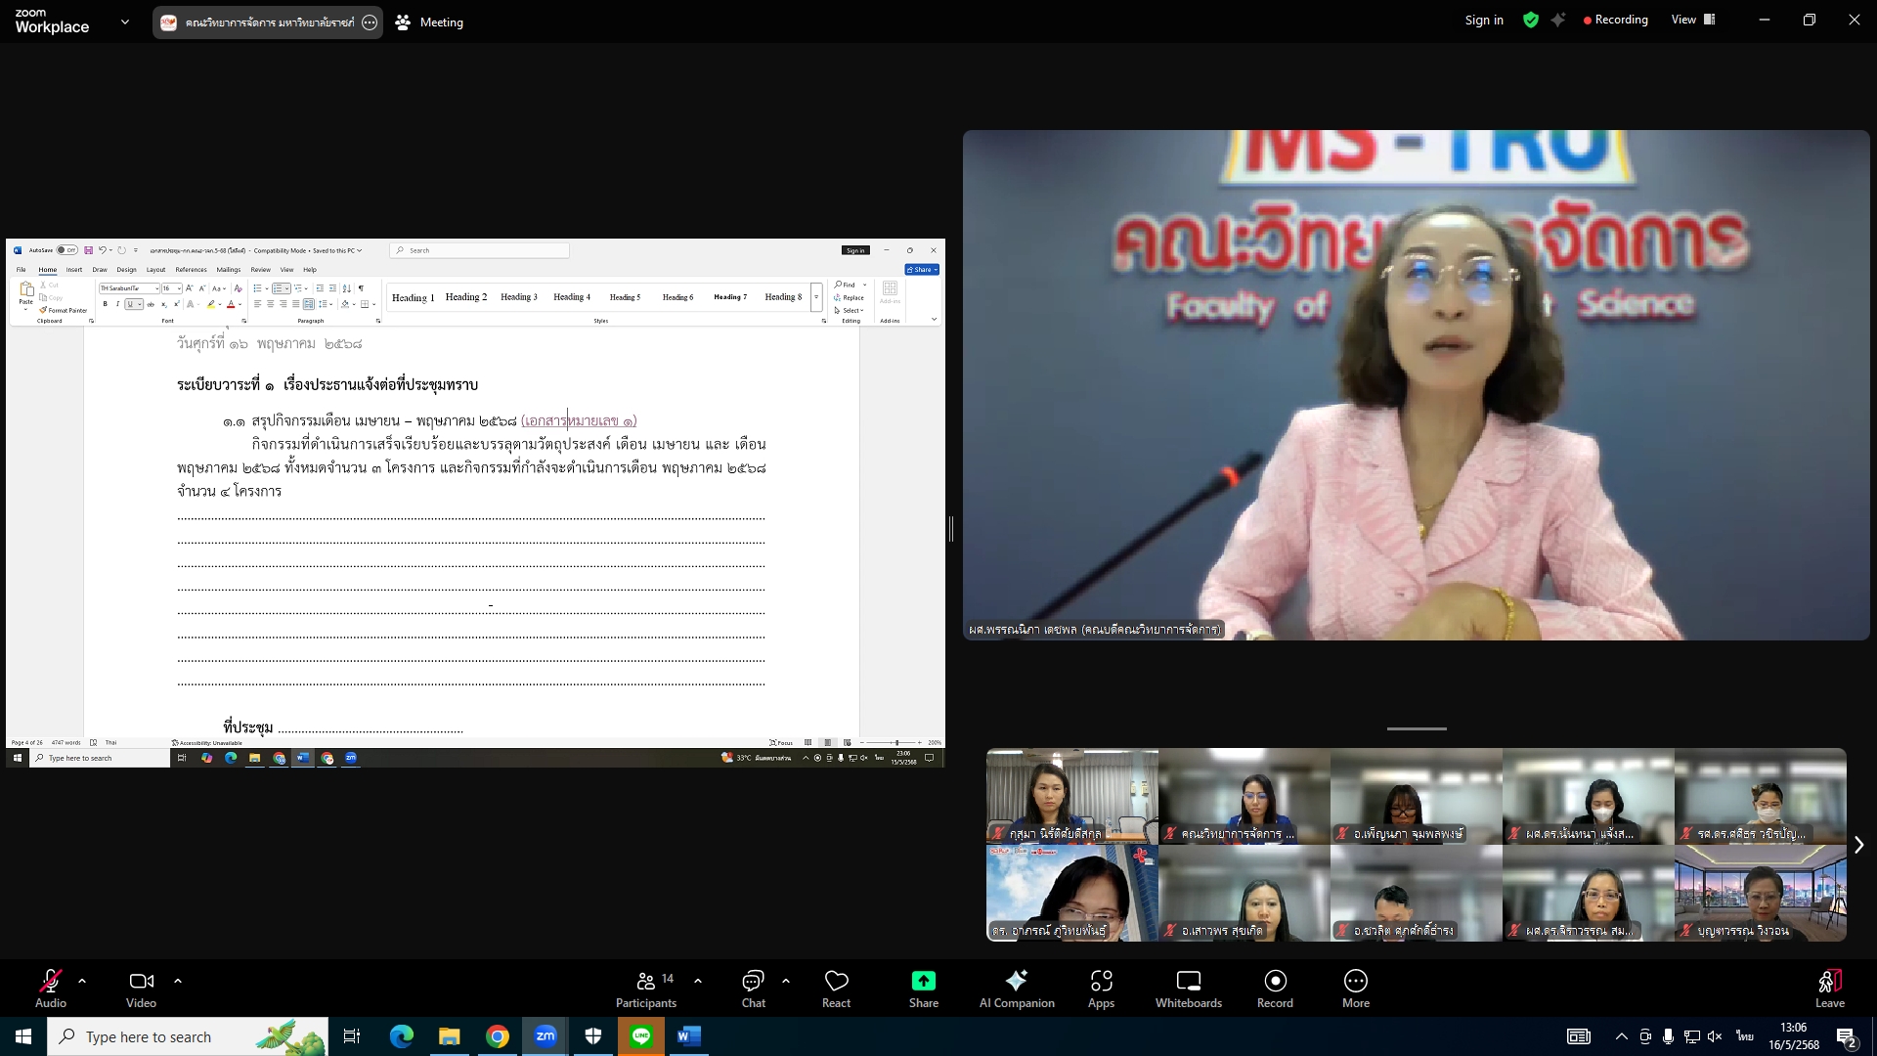Open the More options menu
This screenshot has height=1056, width=1877.
1355,982
